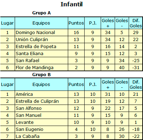The height and width of the screenshot is (140, 143).
Task: Select Estrella de Culiprán team cell
Action: coord(41,101)
